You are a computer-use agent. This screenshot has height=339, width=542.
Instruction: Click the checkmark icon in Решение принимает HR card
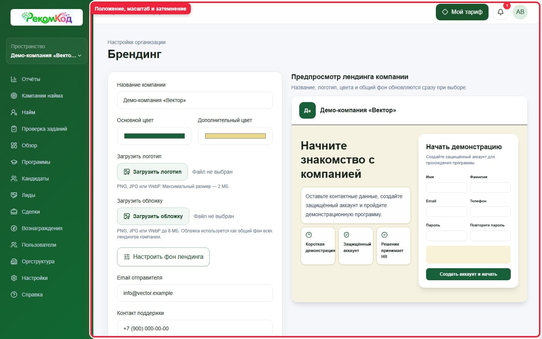point(384,235)
